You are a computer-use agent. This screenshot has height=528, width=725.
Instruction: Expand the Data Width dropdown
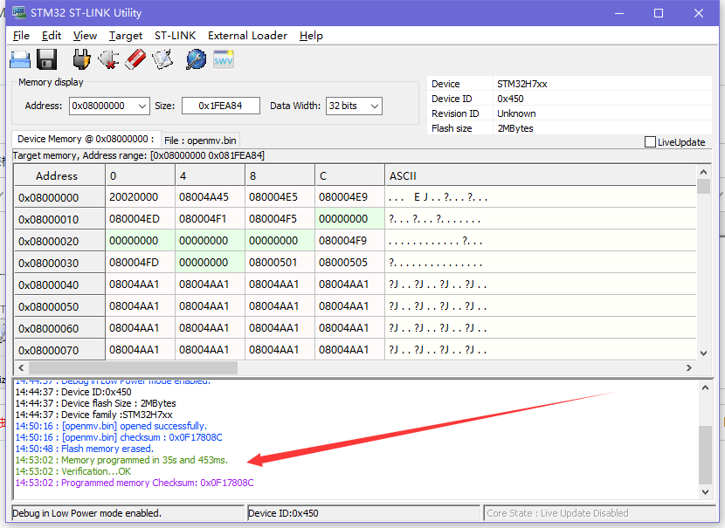point(375,106)
